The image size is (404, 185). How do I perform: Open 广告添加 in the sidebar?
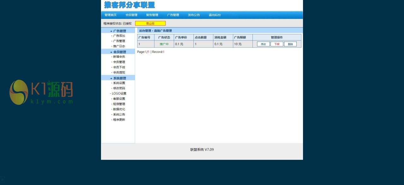pyautogui.click(x=119, y=36)
